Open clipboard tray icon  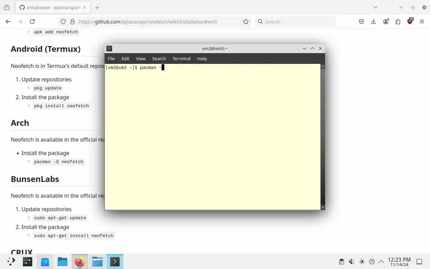click(x=341, y=262)
